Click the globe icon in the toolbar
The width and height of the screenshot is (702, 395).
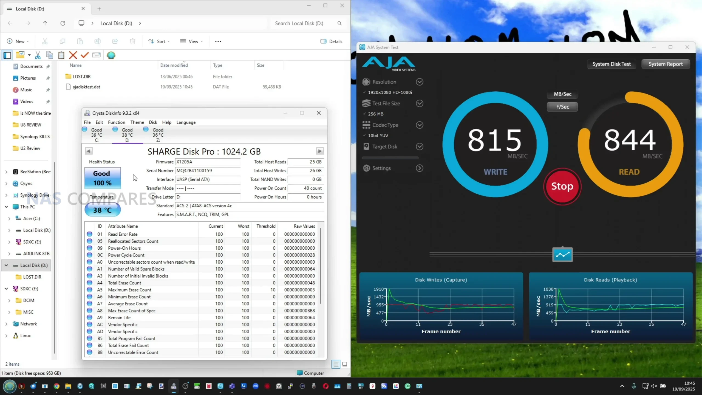[x=111, y=55]
